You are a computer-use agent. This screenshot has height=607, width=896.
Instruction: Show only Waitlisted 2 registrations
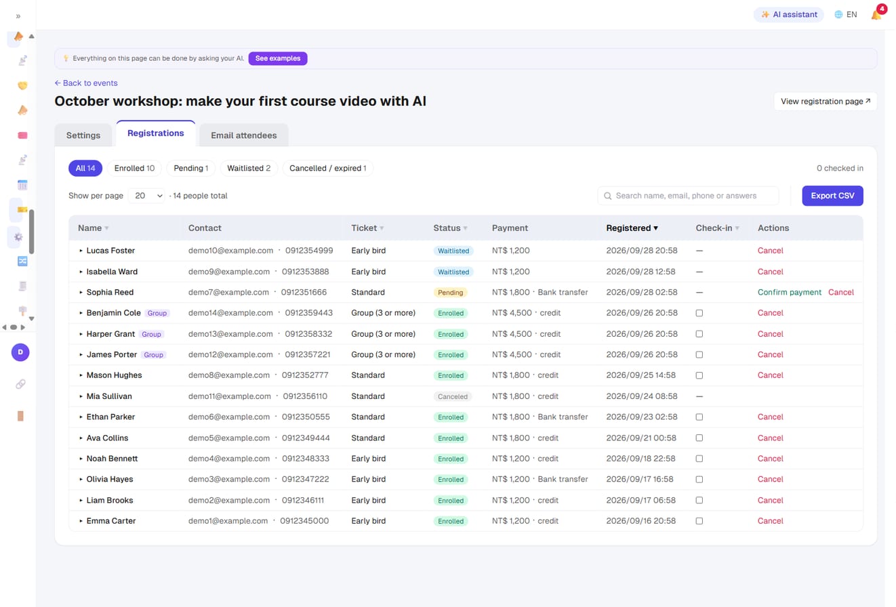click(249, 168)
